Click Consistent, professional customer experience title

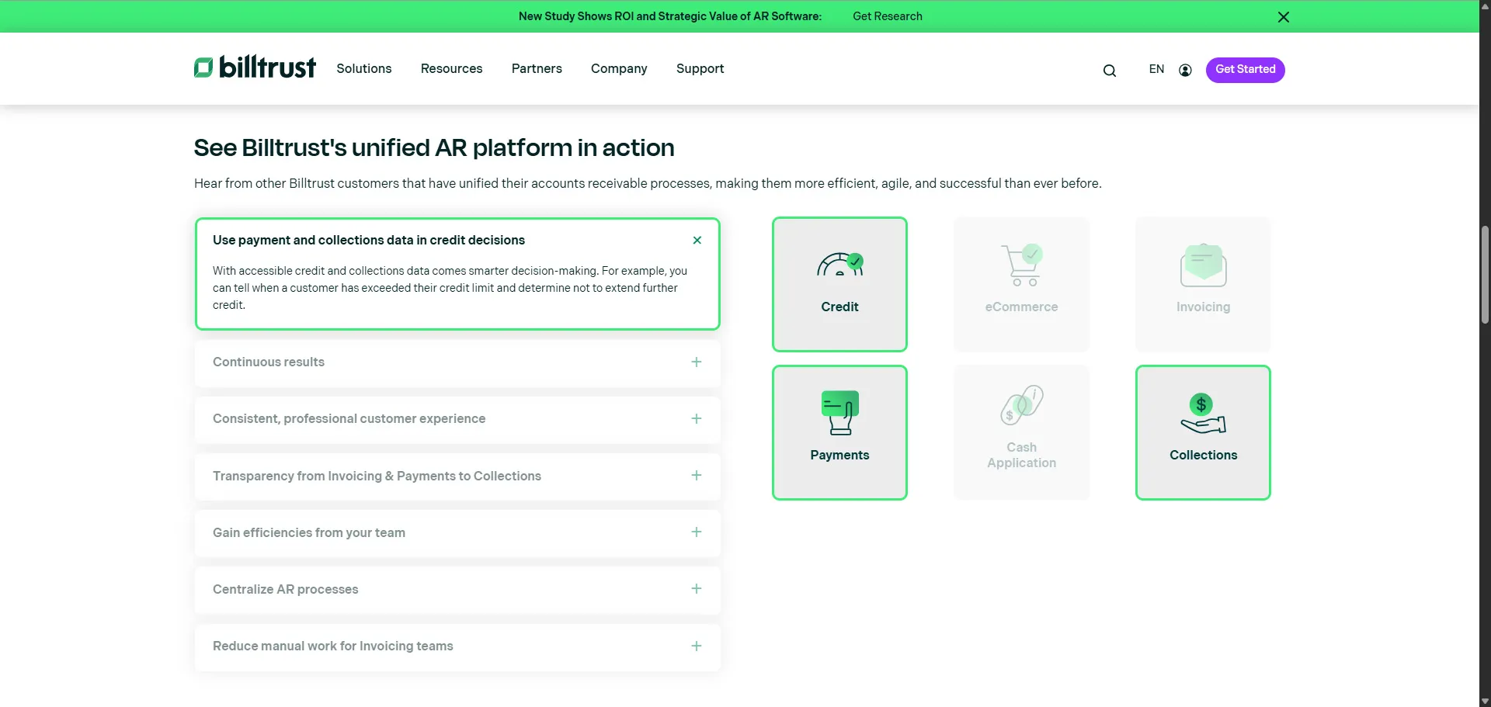click(x=349, y=419)
